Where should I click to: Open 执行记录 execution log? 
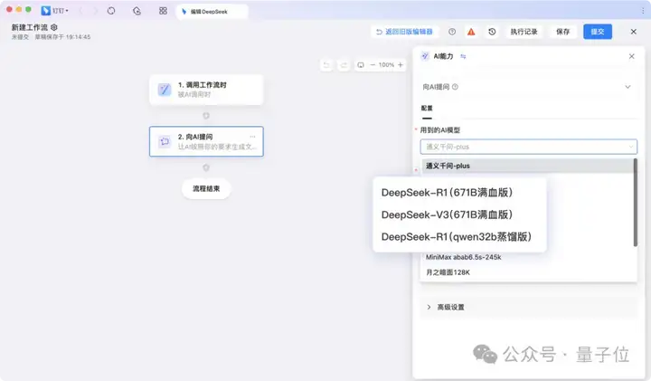[524, 32]
